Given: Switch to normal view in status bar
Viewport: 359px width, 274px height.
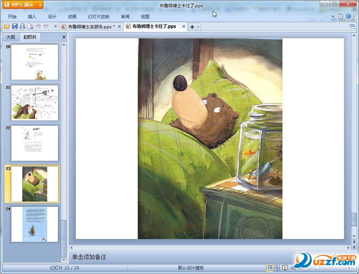Looking at the screenshot, I should tap(269, 268).
